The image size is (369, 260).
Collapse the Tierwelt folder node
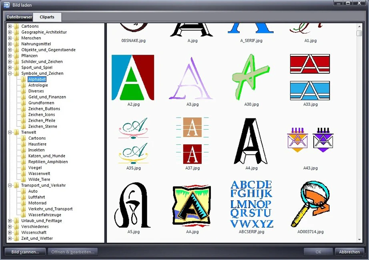10,132
